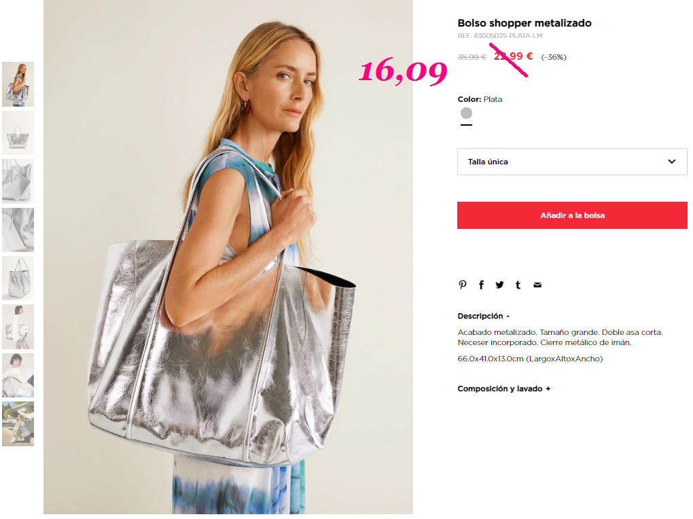Viewport: 693px width, 519px height.
Task: Send product by email envelope icon
Action: [537, 285]
